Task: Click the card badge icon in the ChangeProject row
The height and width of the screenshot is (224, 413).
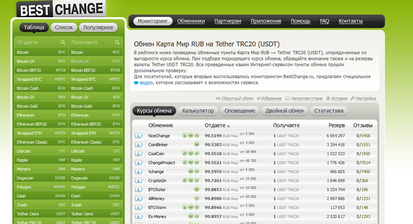Action: (191, 162)
